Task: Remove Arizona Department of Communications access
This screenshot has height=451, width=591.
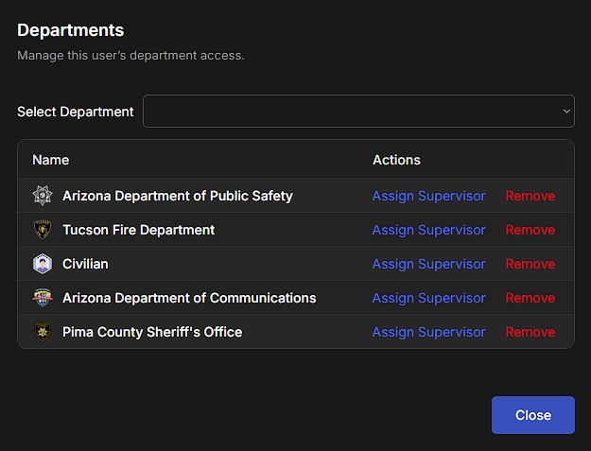Action: (530, 298)
